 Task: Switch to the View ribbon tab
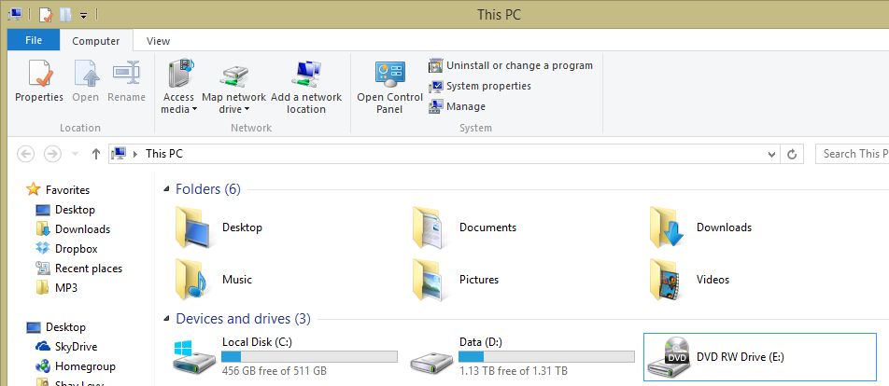click(158, 41)
